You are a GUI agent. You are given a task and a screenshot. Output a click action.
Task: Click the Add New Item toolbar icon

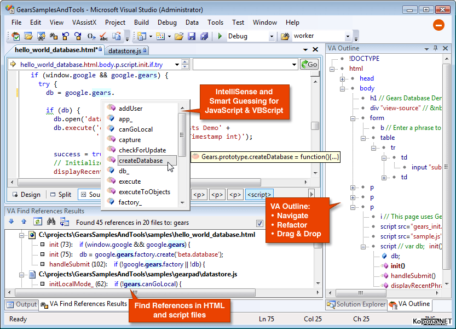click(160, 36)
